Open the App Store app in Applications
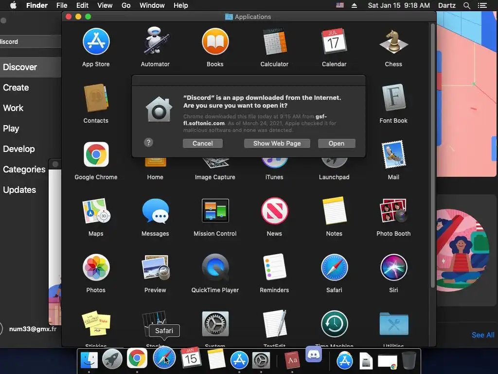Screen dimensions: 498x374 coord(96,42)
